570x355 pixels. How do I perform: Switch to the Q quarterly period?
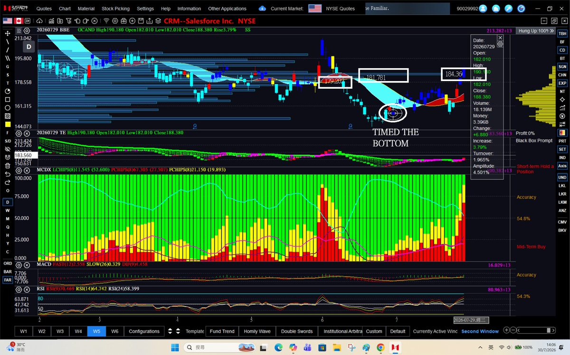pos(8,227)
